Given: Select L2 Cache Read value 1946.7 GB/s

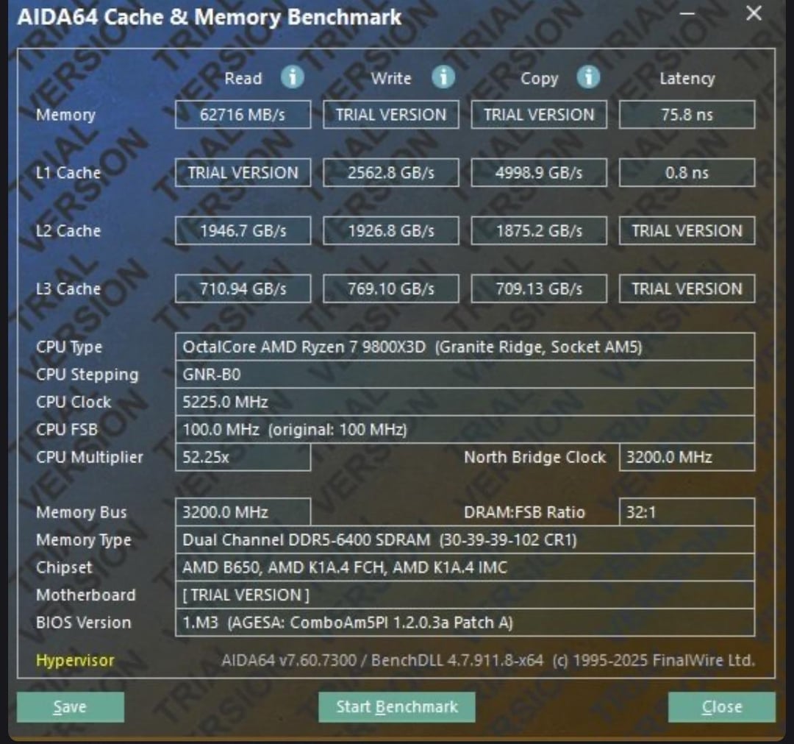Looking at the screenshot, I should point(243,230).
